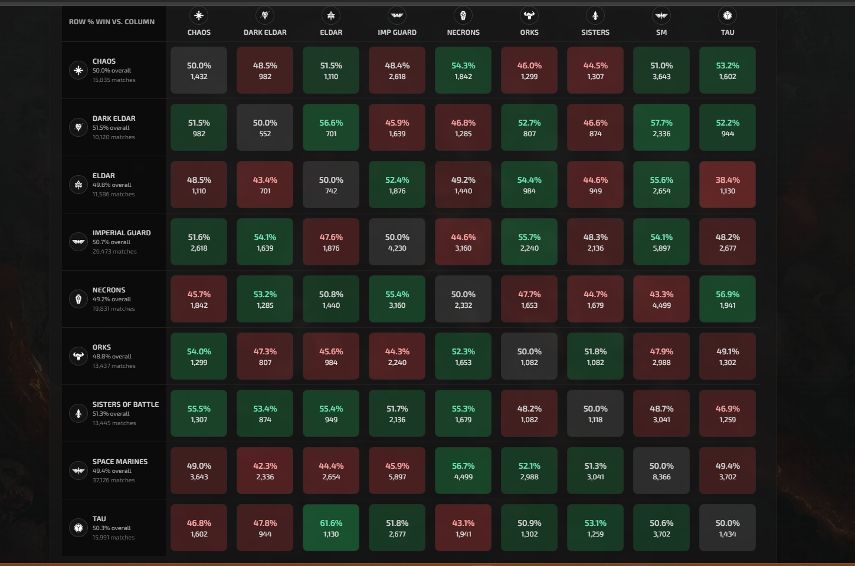Screen dimensions: 855x566
Task: Click the icon above the SISTERS column
Action: tap(595, 15)
